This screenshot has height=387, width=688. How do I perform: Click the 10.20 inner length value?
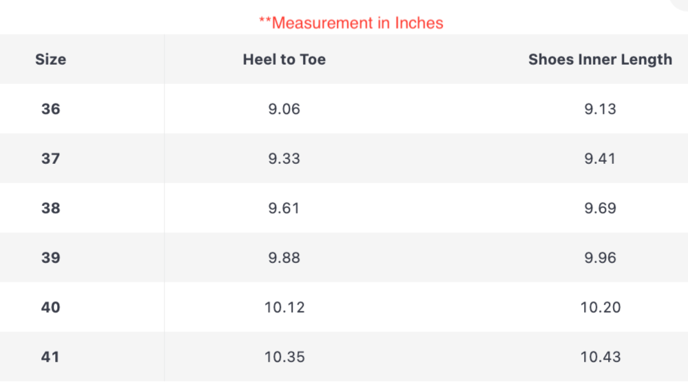601,307
